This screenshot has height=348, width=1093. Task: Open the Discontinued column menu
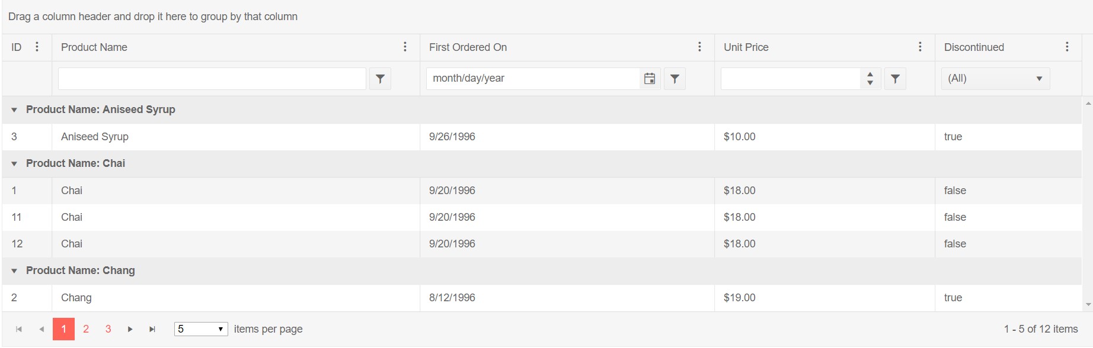[x=1067, y=47]
